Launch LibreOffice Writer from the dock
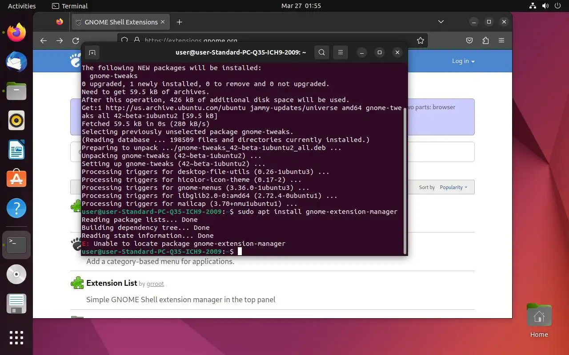 point(16,150)
